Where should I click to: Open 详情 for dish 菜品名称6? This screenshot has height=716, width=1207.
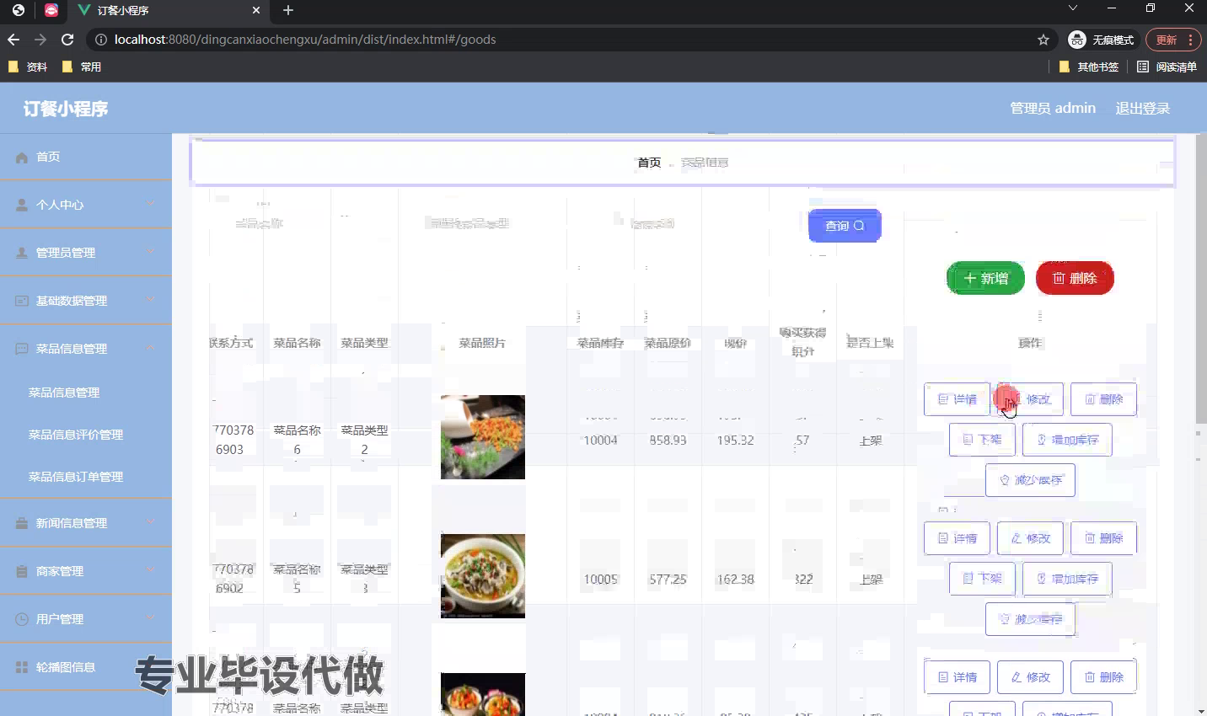[x=957, y=399]
